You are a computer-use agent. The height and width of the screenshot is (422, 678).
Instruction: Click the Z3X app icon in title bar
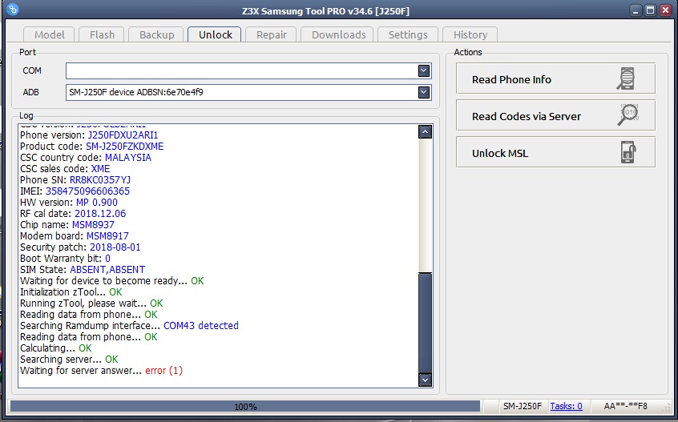click(x=13, y=9)
